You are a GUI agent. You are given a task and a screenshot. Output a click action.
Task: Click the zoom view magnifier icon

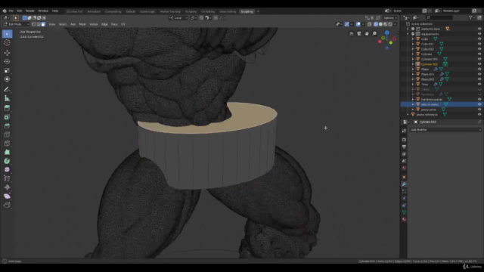tap(374, 33)
